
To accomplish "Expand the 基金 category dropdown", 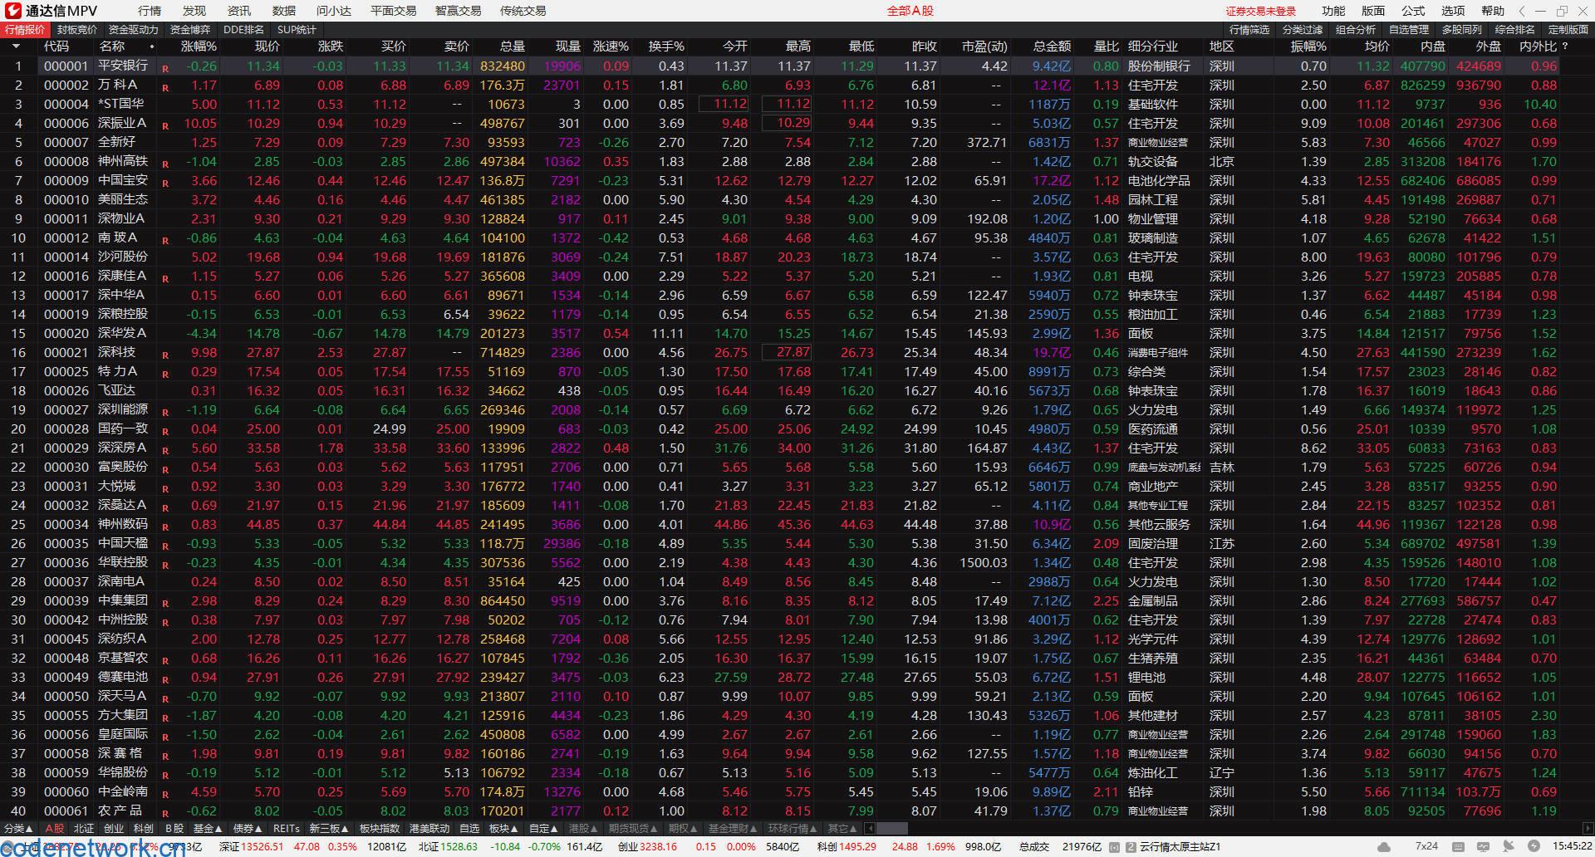I will pos(208,828).
